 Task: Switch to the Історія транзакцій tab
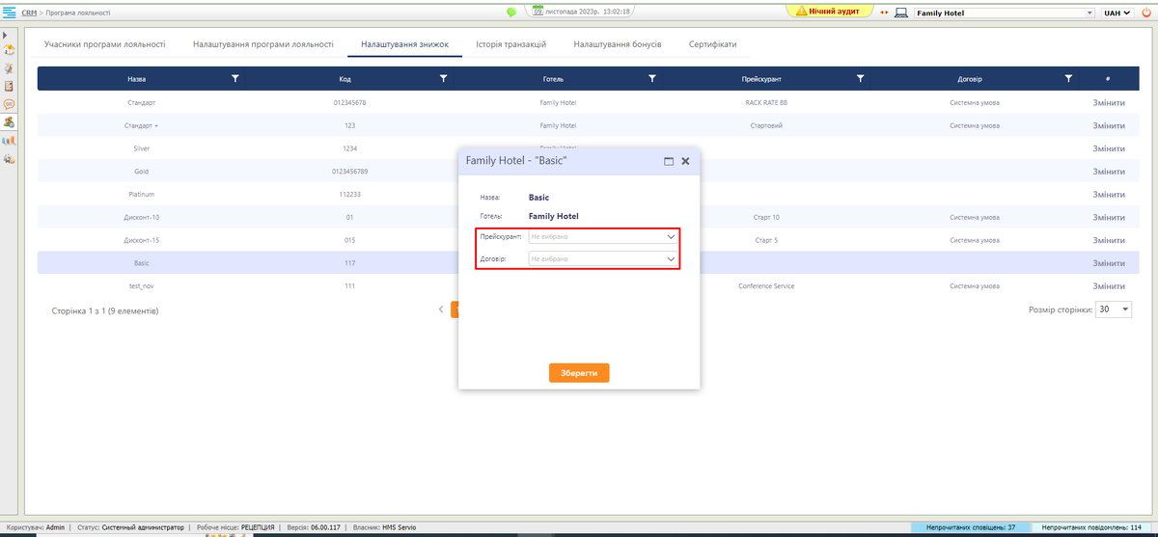click(x=510, y=44)
